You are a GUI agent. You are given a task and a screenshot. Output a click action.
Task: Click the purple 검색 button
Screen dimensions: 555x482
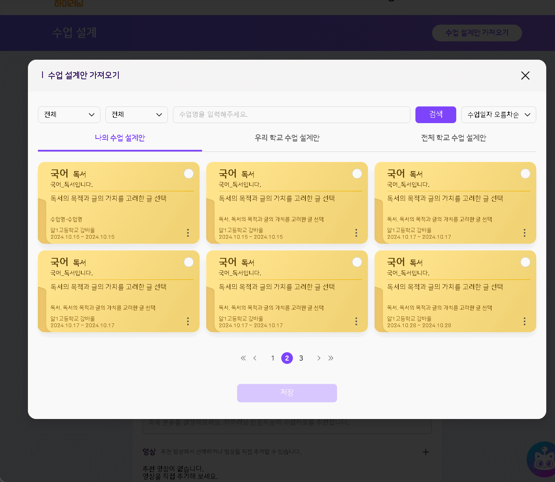pos(435,115)
